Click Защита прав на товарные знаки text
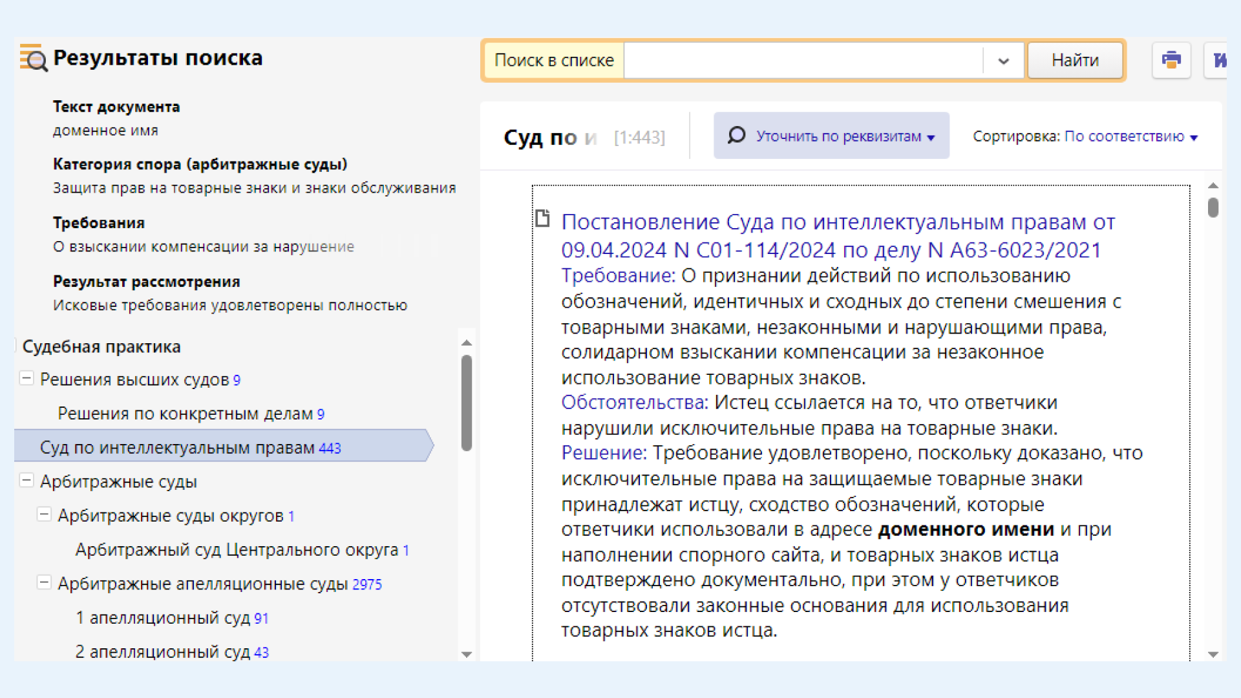This screenshot has height=698, width=1241. [x=254, y=188]
